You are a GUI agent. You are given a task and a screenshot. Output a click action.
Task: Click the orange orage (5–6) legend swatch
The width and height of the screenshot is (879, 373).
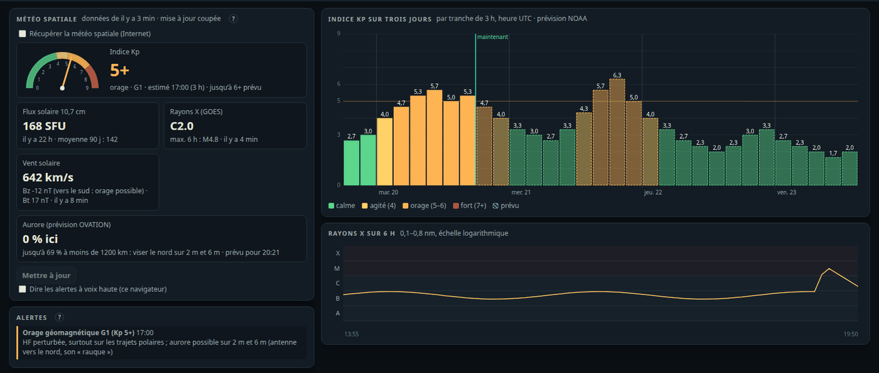[406, 206]
